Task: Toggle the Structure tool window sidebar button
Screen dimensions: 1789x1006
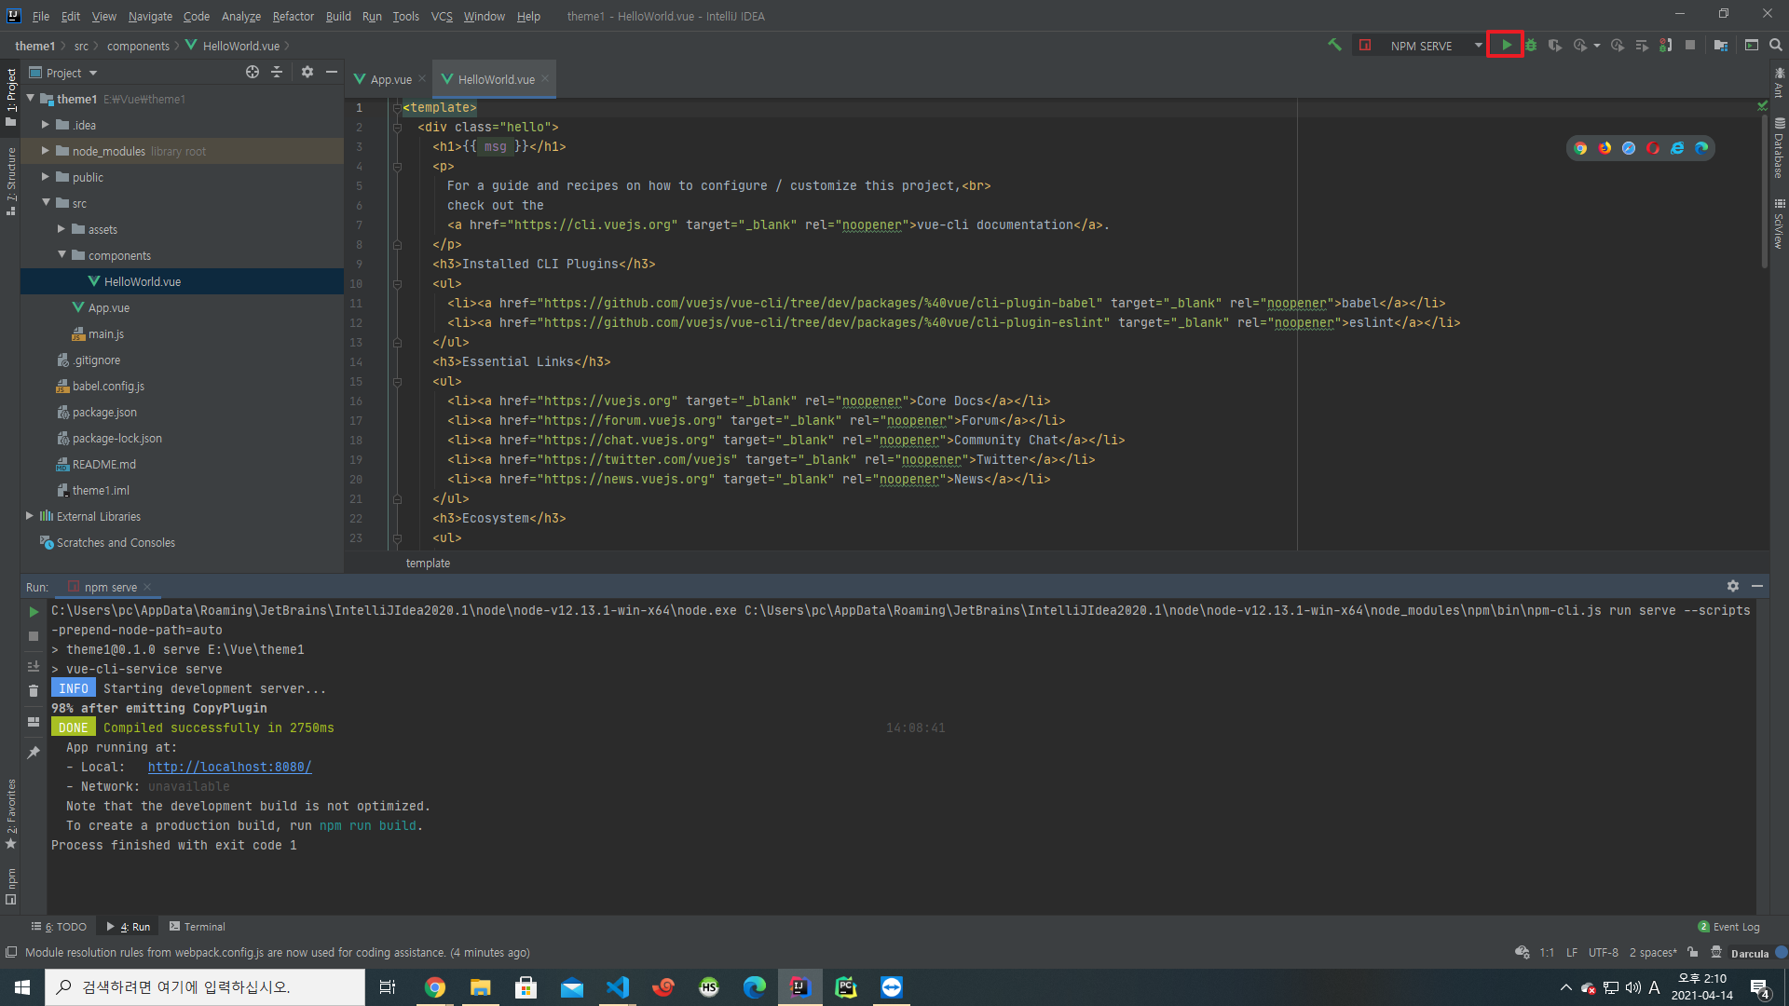Action: (10, 180)
